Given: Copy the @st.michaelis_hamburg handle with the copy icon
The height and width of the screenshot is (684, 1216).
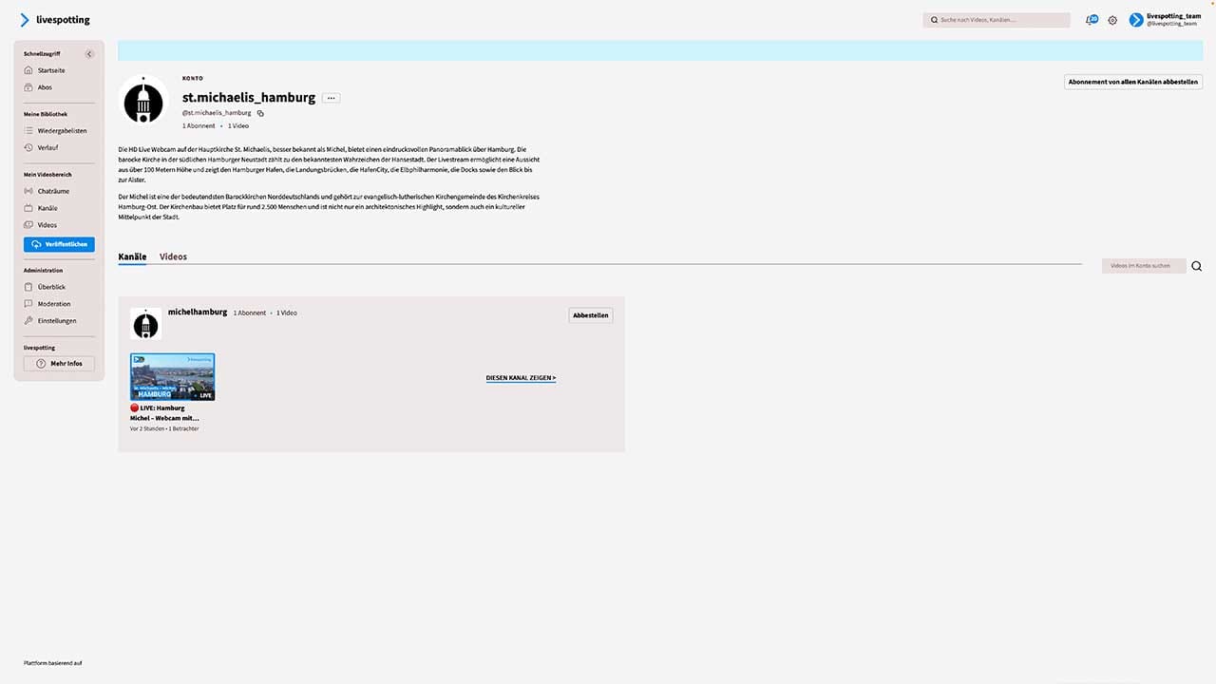Looking at the screenshot, I should [x=260, y=113].
